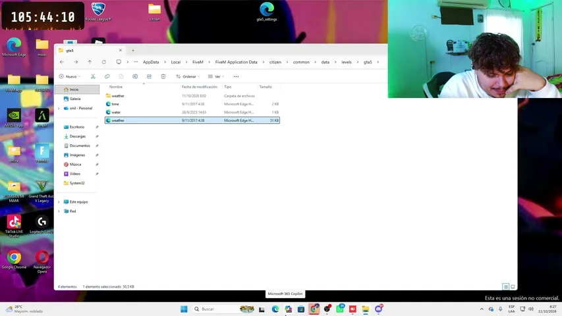Open WhatsApp from the taskbar
The height and width of the screenshot is (316, 562).
click(340, 309)
